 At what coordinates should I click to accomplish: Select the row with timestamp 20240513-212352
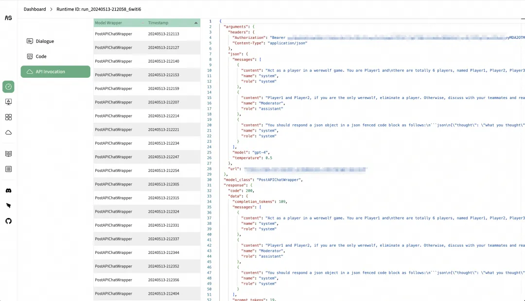coord(147,266)
